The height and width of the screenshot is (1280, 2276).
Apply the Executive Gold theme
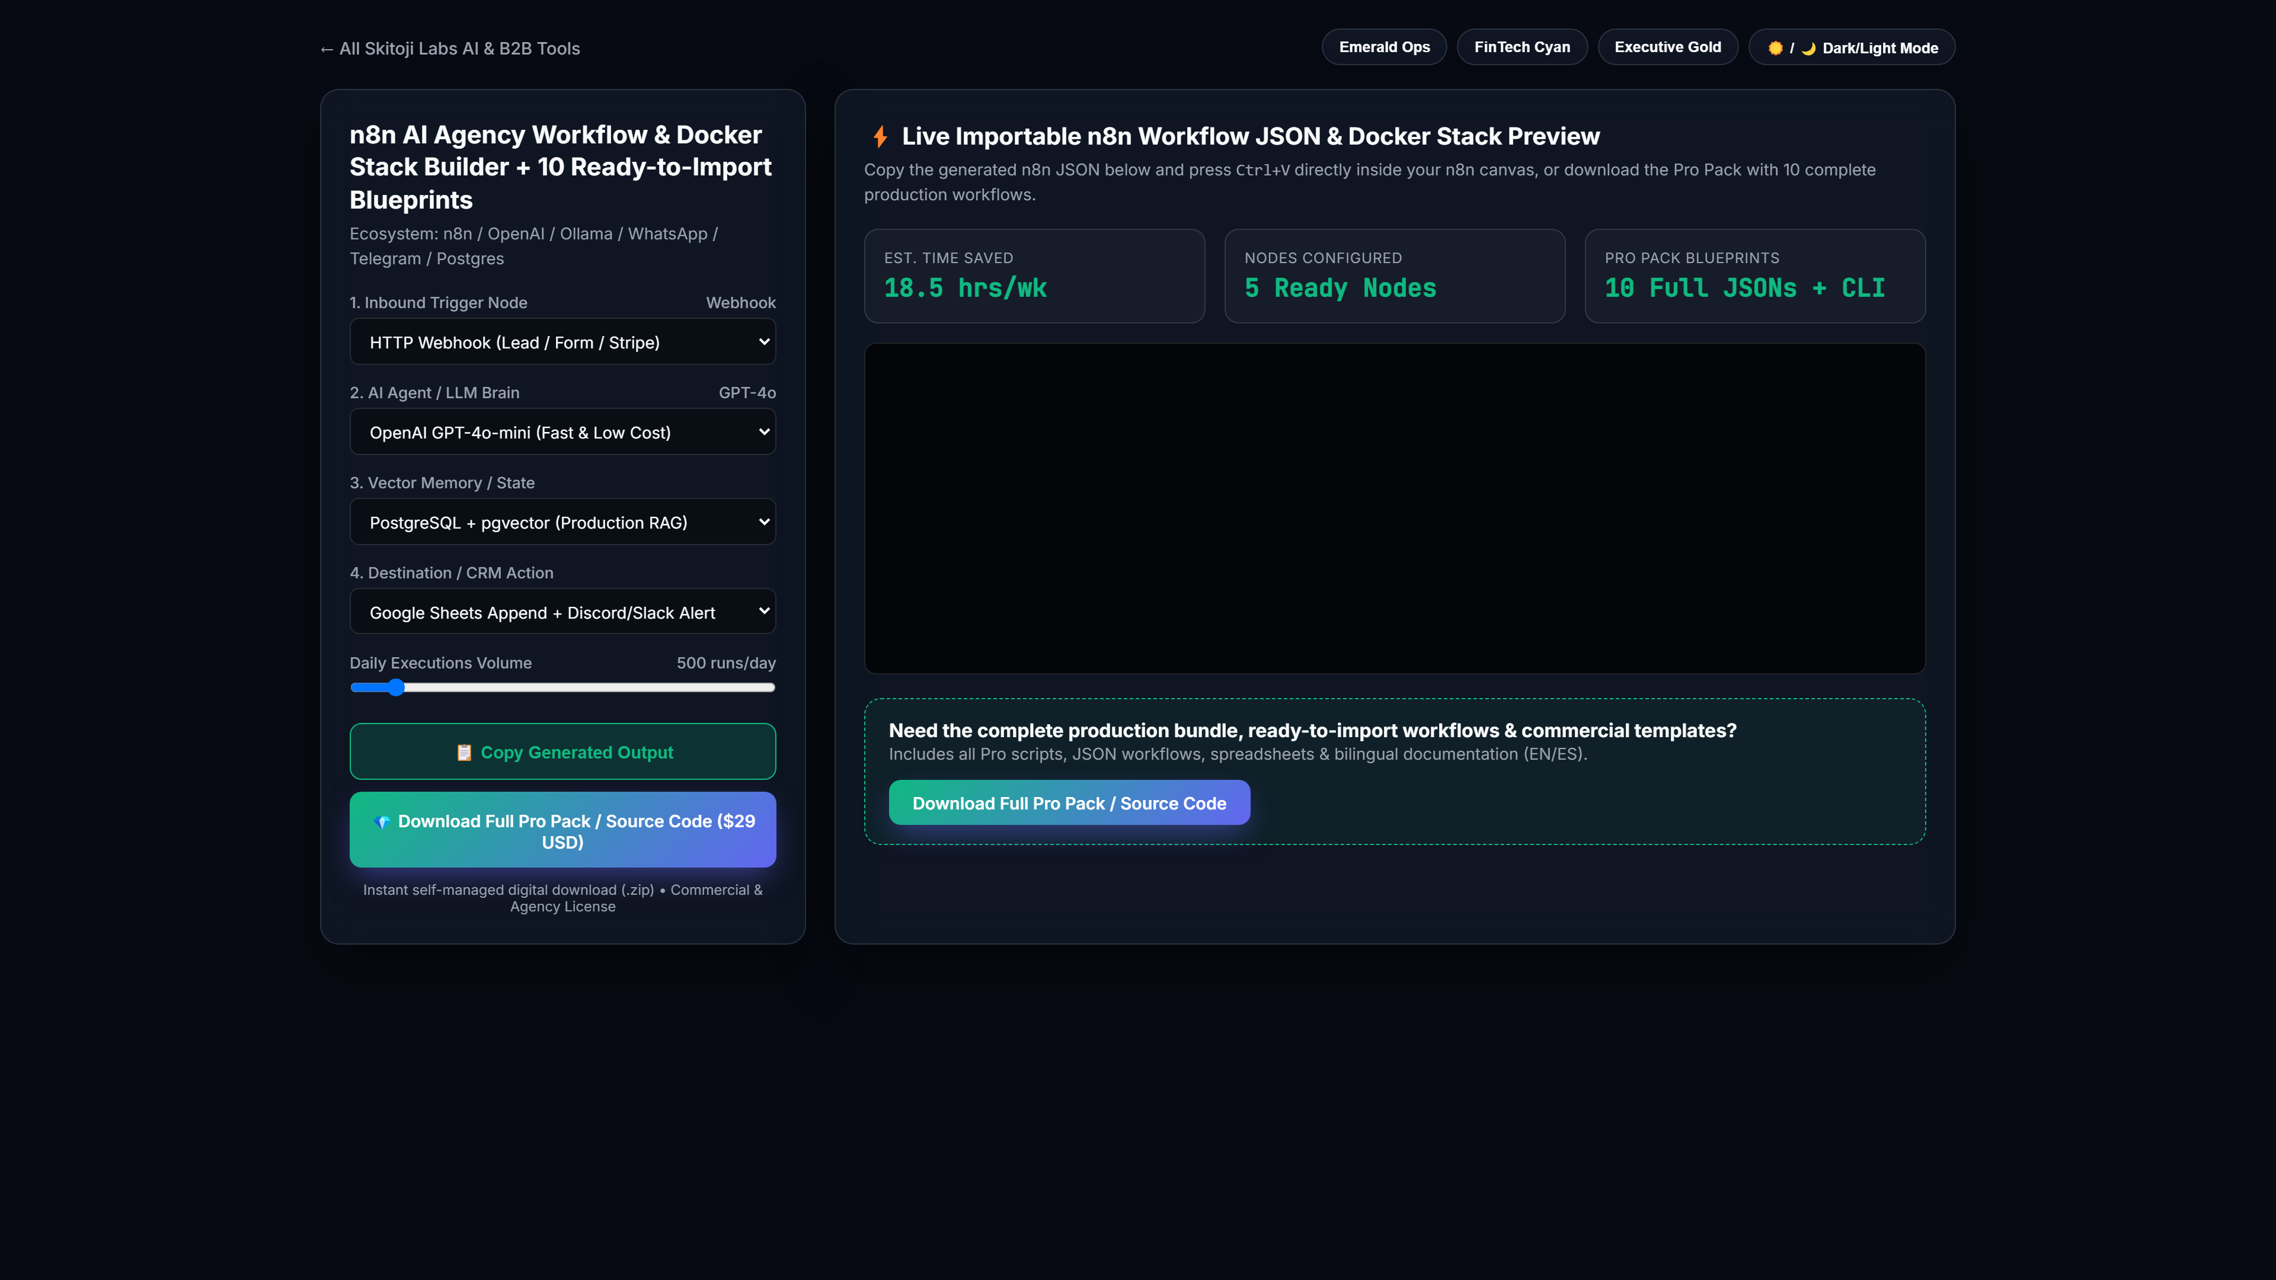[x=1667, y=47]
